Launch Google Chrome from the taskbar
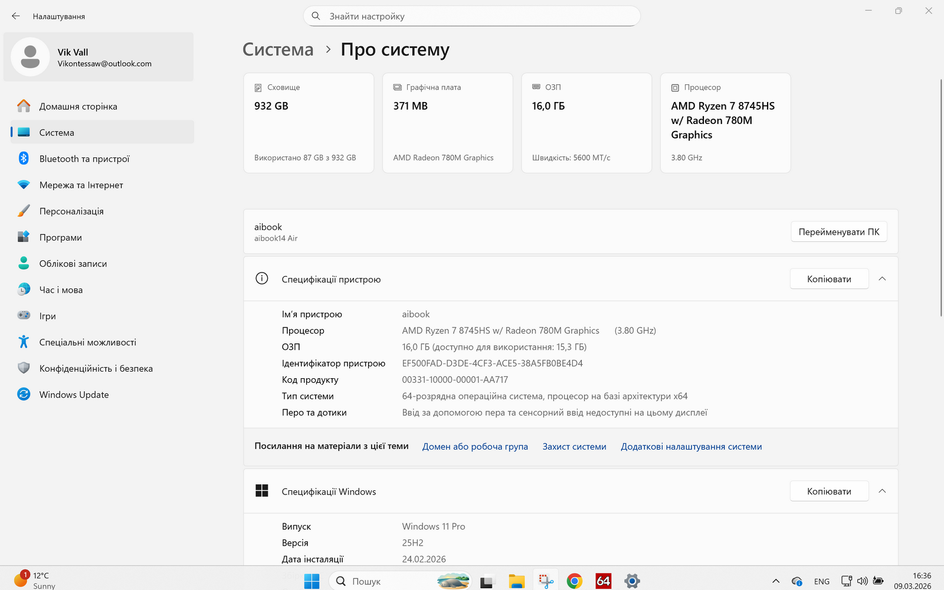This screenshot has height=590, width=944. (x=574, y=581)
